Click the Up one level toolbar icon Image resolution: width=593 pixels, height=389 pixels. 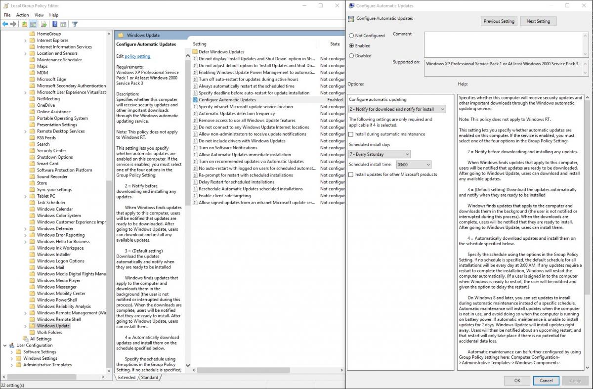pos(24,24)
